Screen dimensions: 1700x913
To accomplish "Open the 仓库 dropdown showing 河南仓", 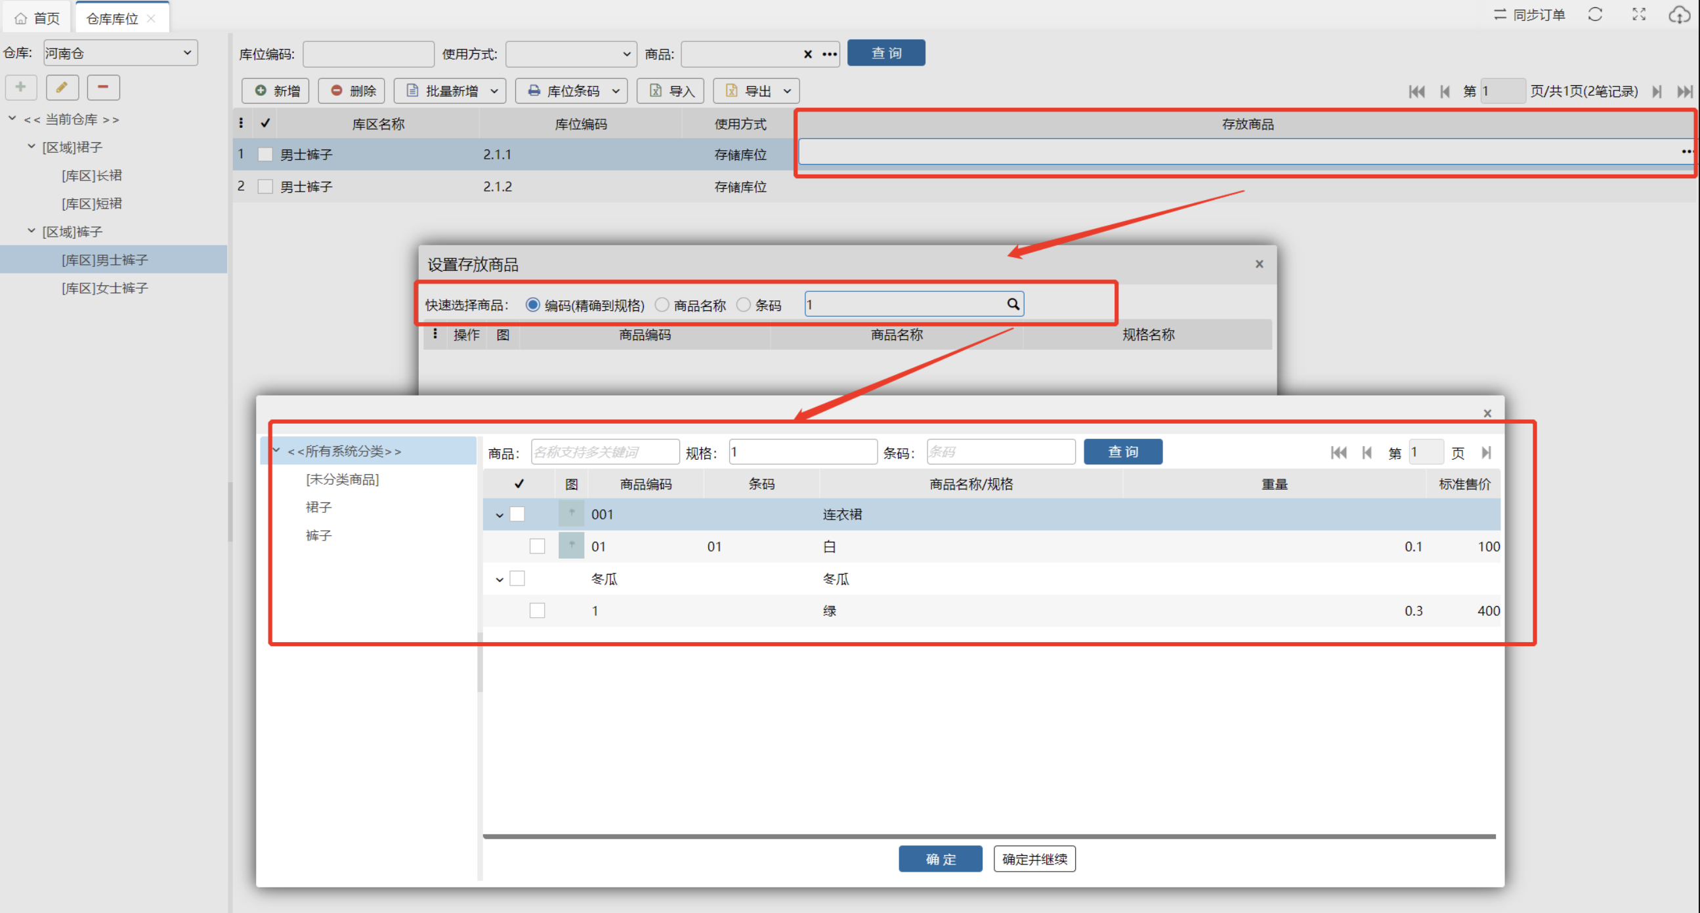I will click(x=121, y=52).
